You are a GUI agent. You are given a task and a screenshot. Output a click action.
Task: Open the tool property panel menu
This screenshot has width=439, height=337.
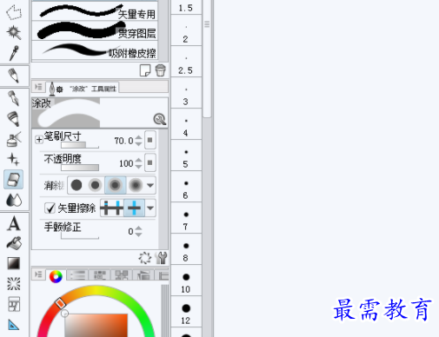click(x=38, y=87)
